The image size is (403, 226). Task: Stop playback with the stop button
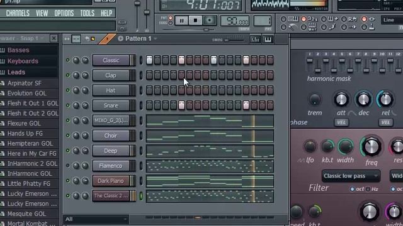click(x=195, y=21)
